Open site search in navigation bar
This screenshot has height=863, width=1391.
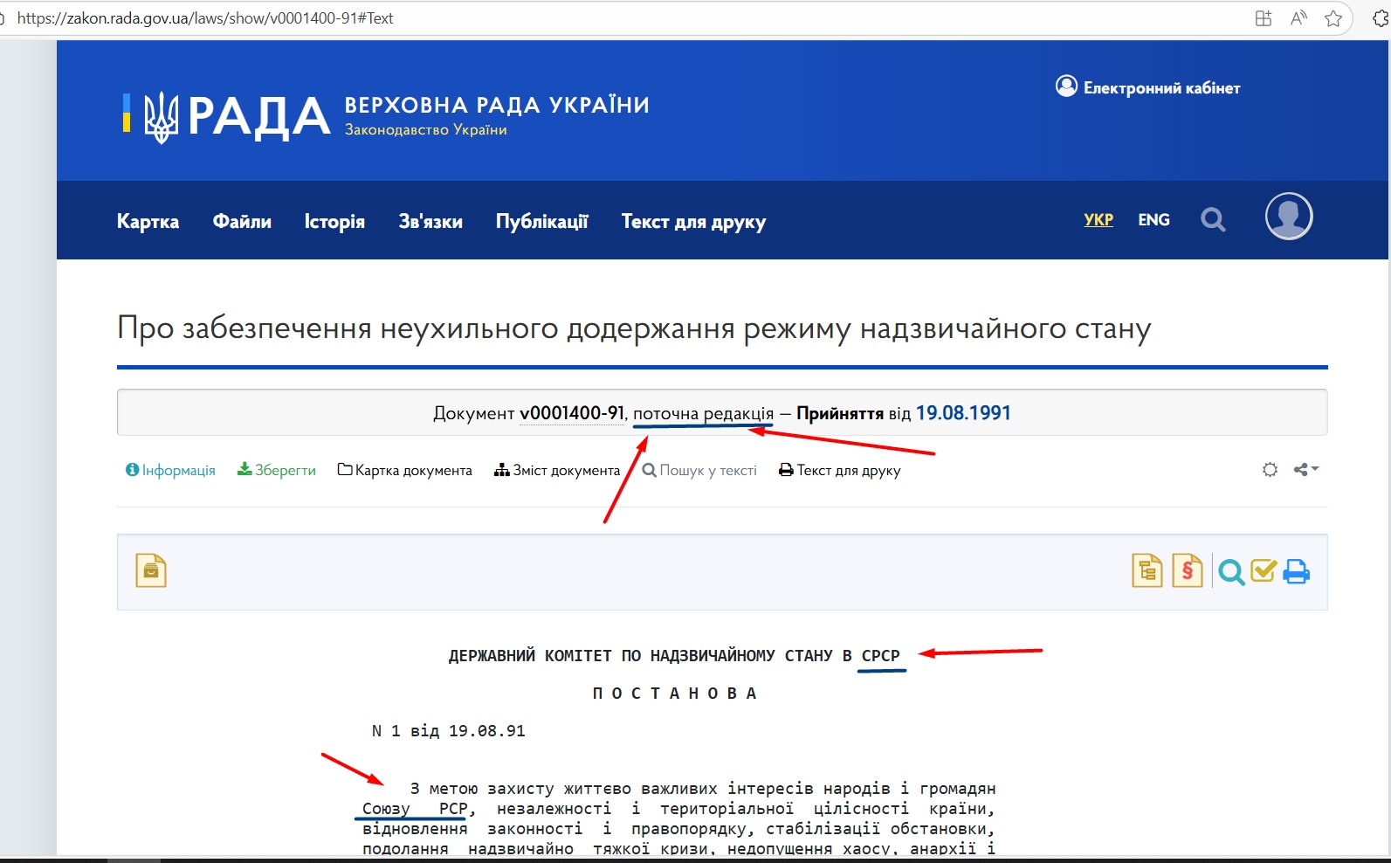[x=1213, y=220]
